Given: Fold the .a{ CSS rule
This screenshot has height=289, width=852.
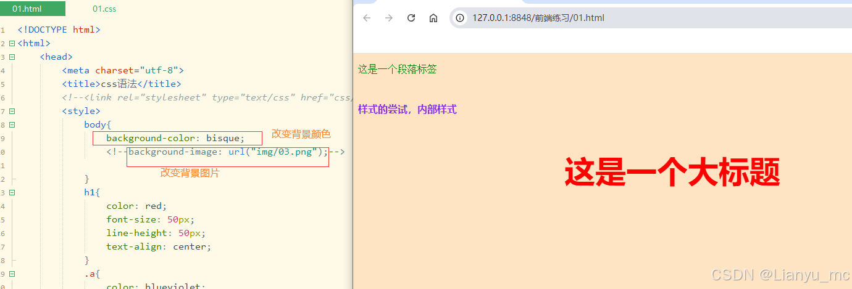Looking at the screenshot, I should point(12,274).
